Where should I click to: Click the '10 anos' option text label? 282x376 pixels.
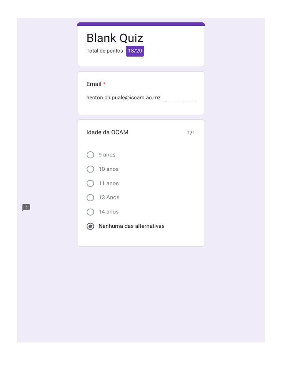click(108, 169)
